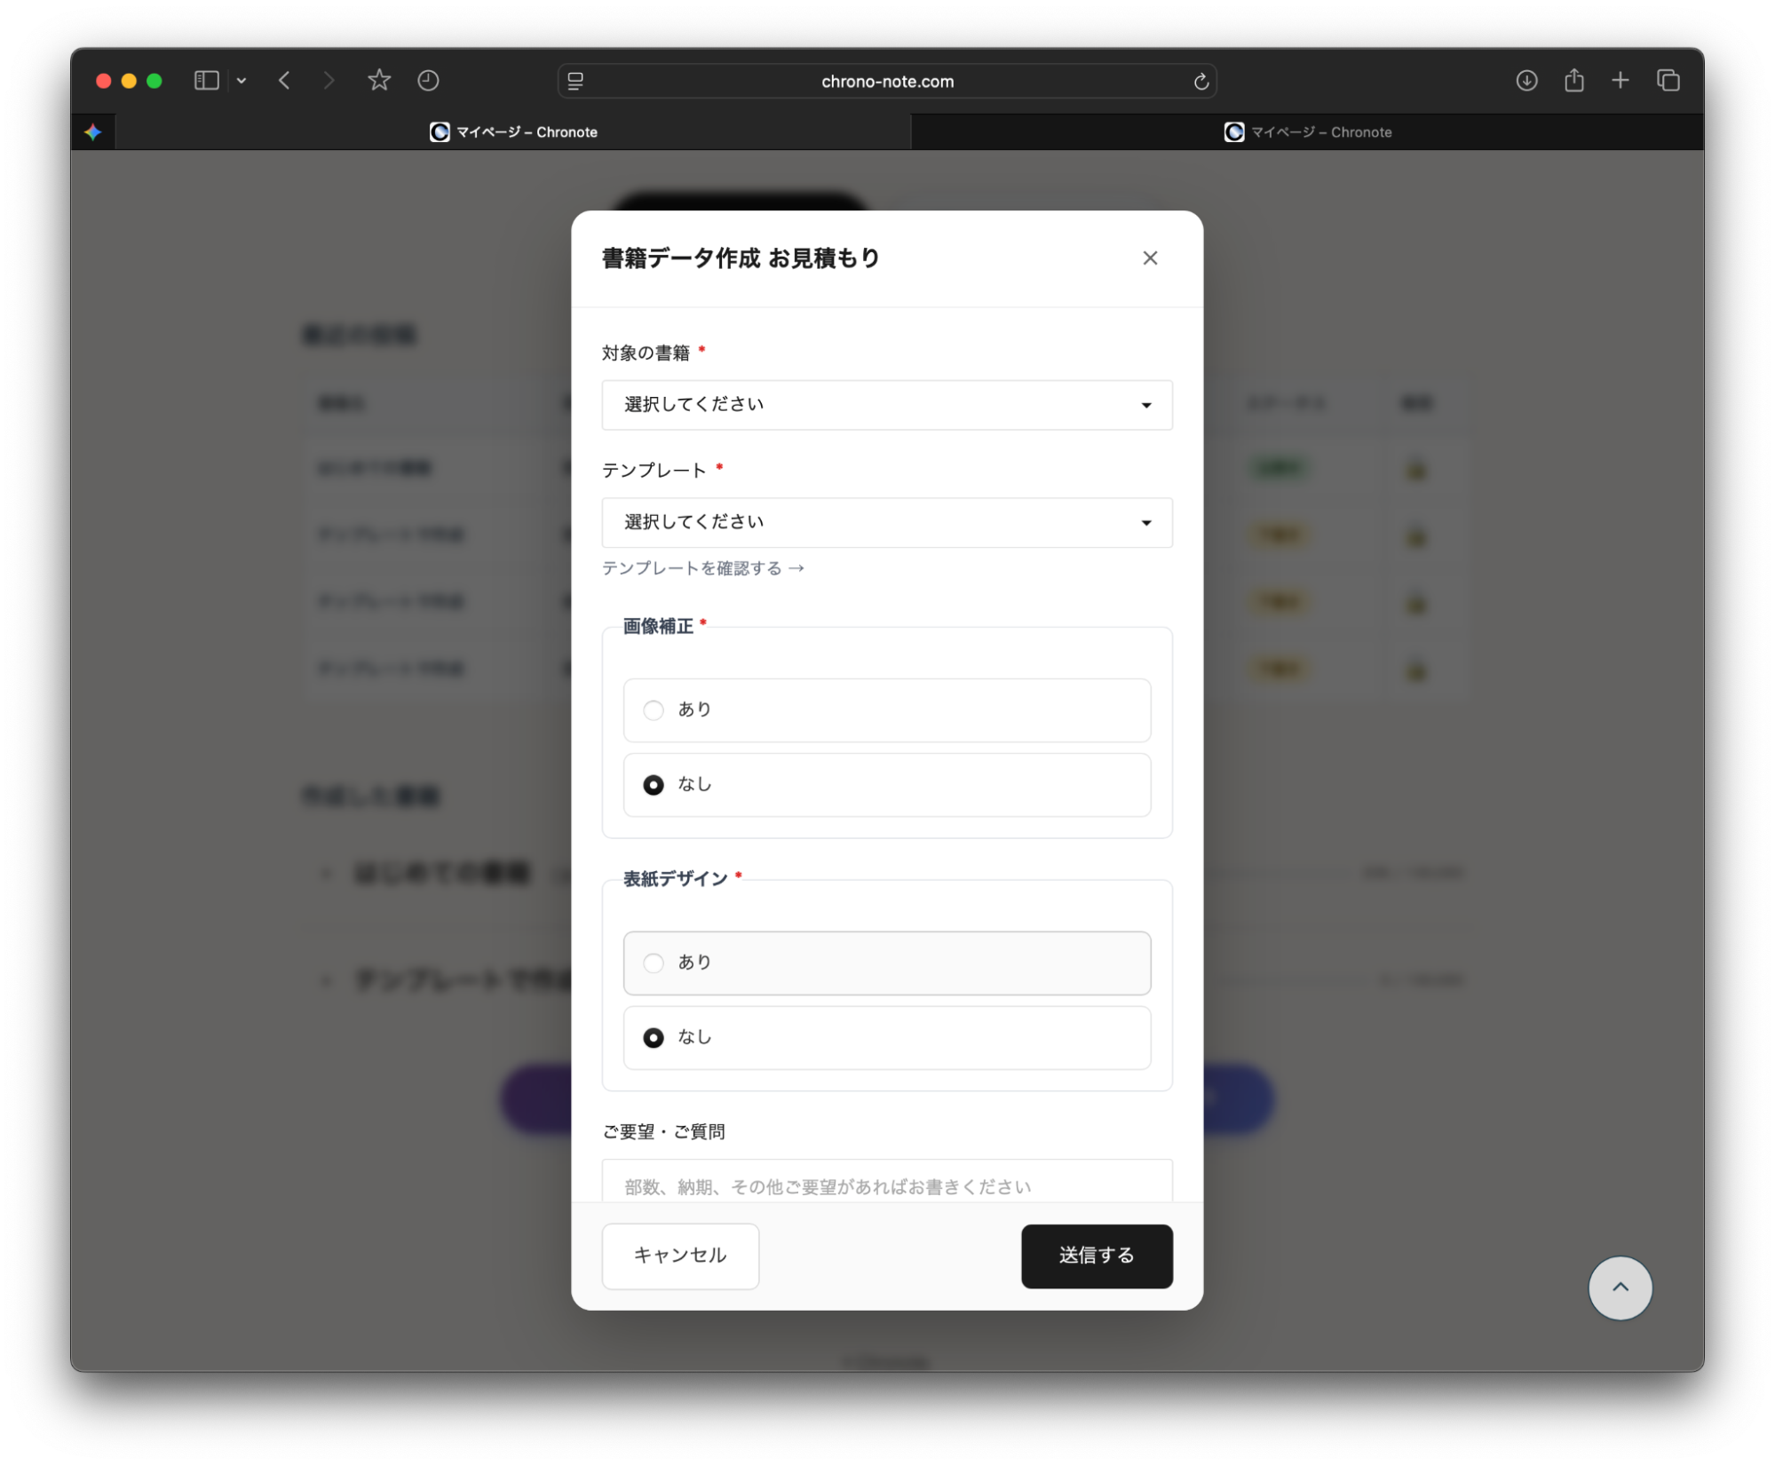Switch to the right マイページ – Chronote tab
The image size is (1775, 1466).
click(x=1309, y=131)
